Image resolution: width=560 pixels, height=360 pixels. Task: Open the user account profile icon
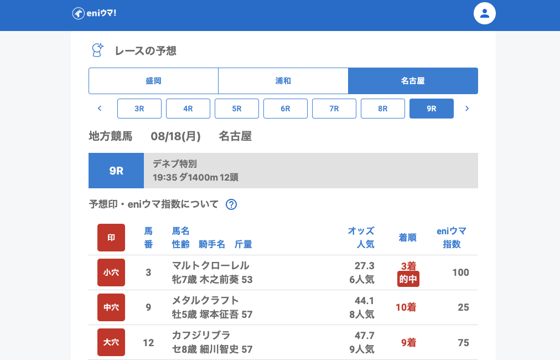coord(485,13)
